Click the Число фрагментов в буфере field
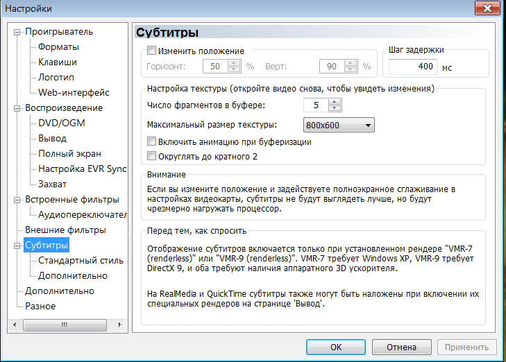 (316, 105)
